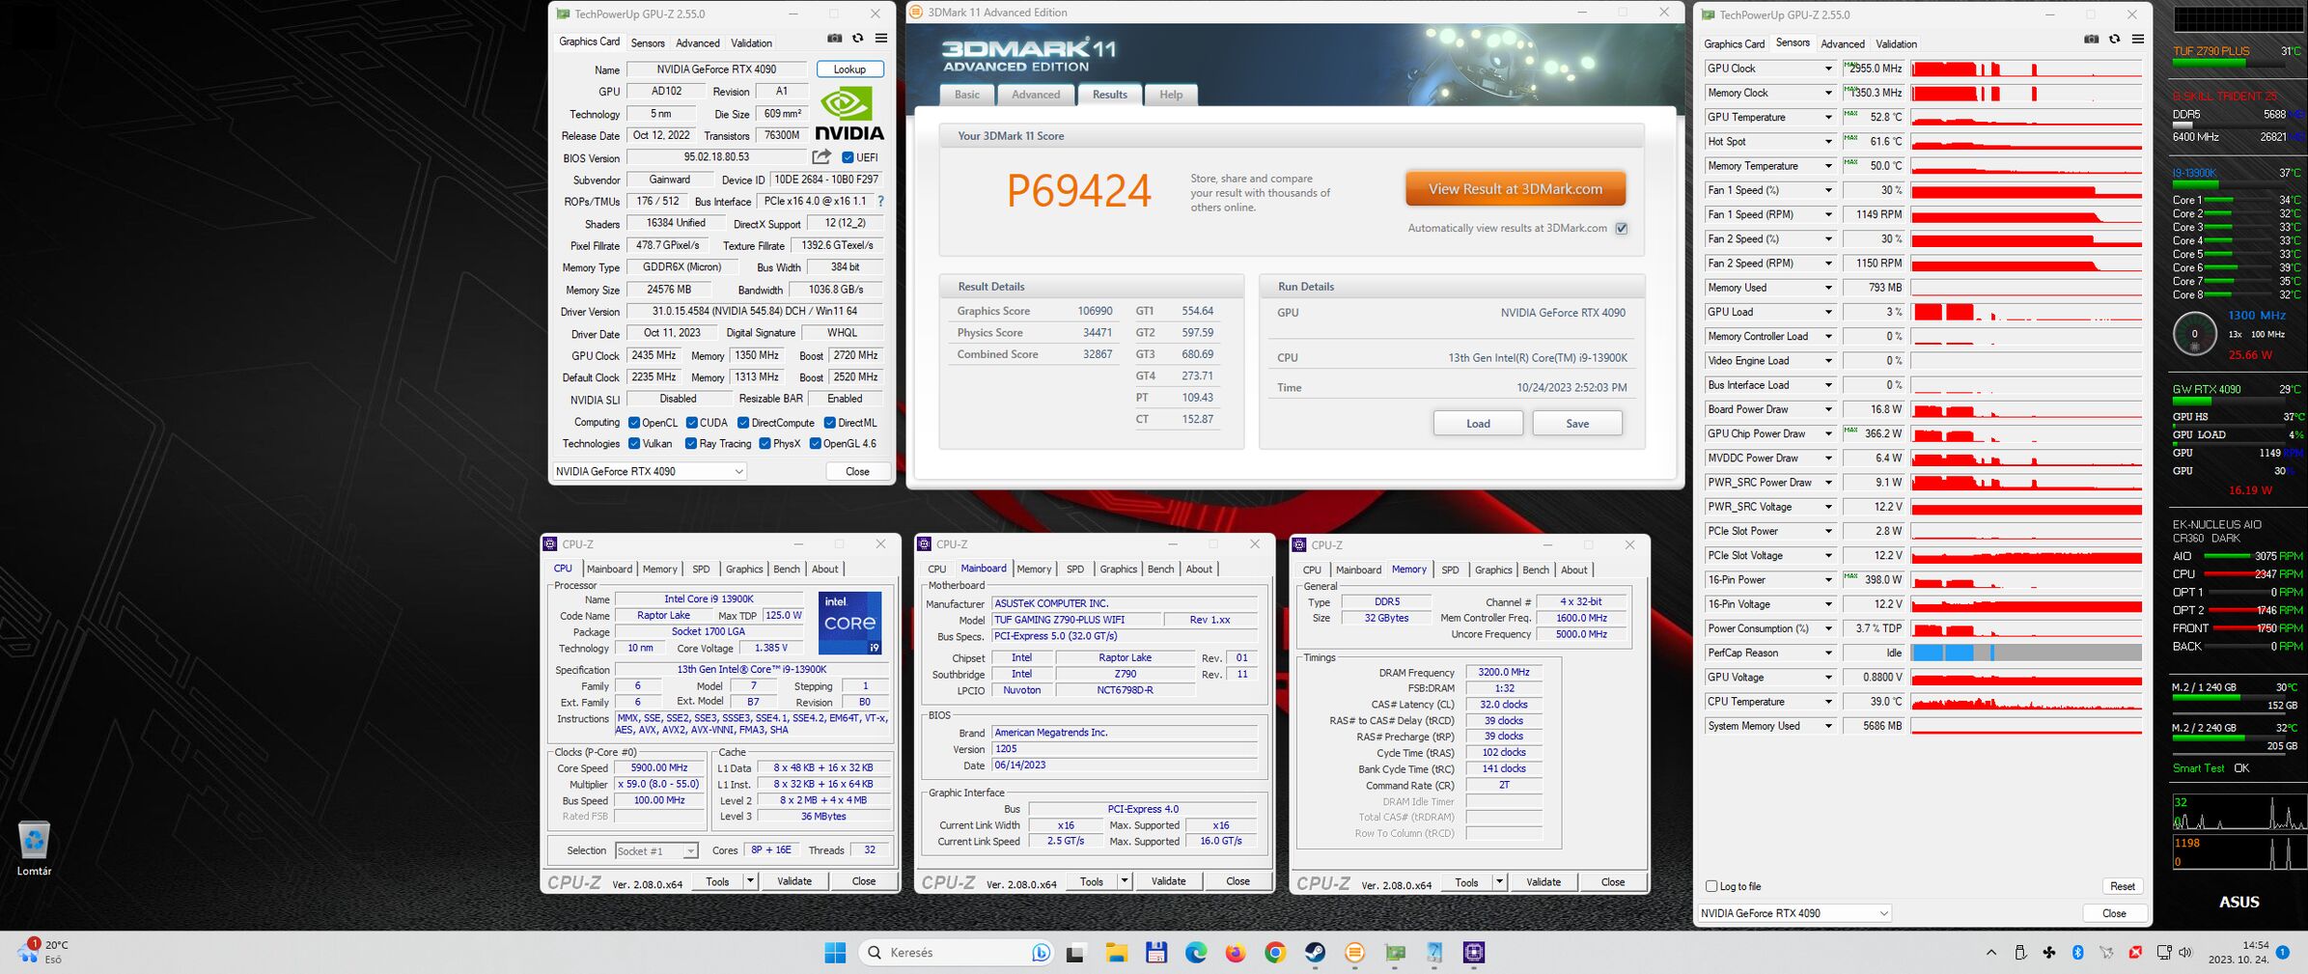This screenshot has width=2308, height=974.
Task: Switch to CPU-Z purple chip taskbar icon
Action: (x=1474, y=953)
